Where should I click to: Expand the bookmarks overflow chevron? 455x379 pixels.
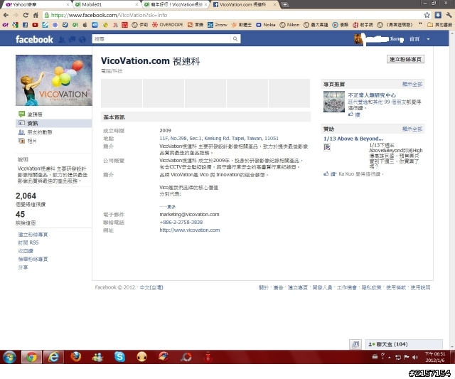point(420,24)
